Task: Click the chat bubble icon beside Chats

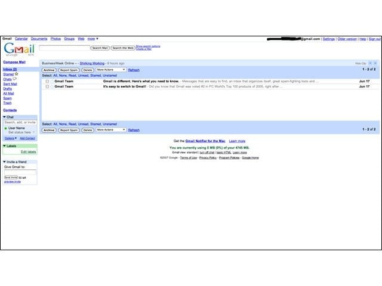Action: click(x=14, y=79)
